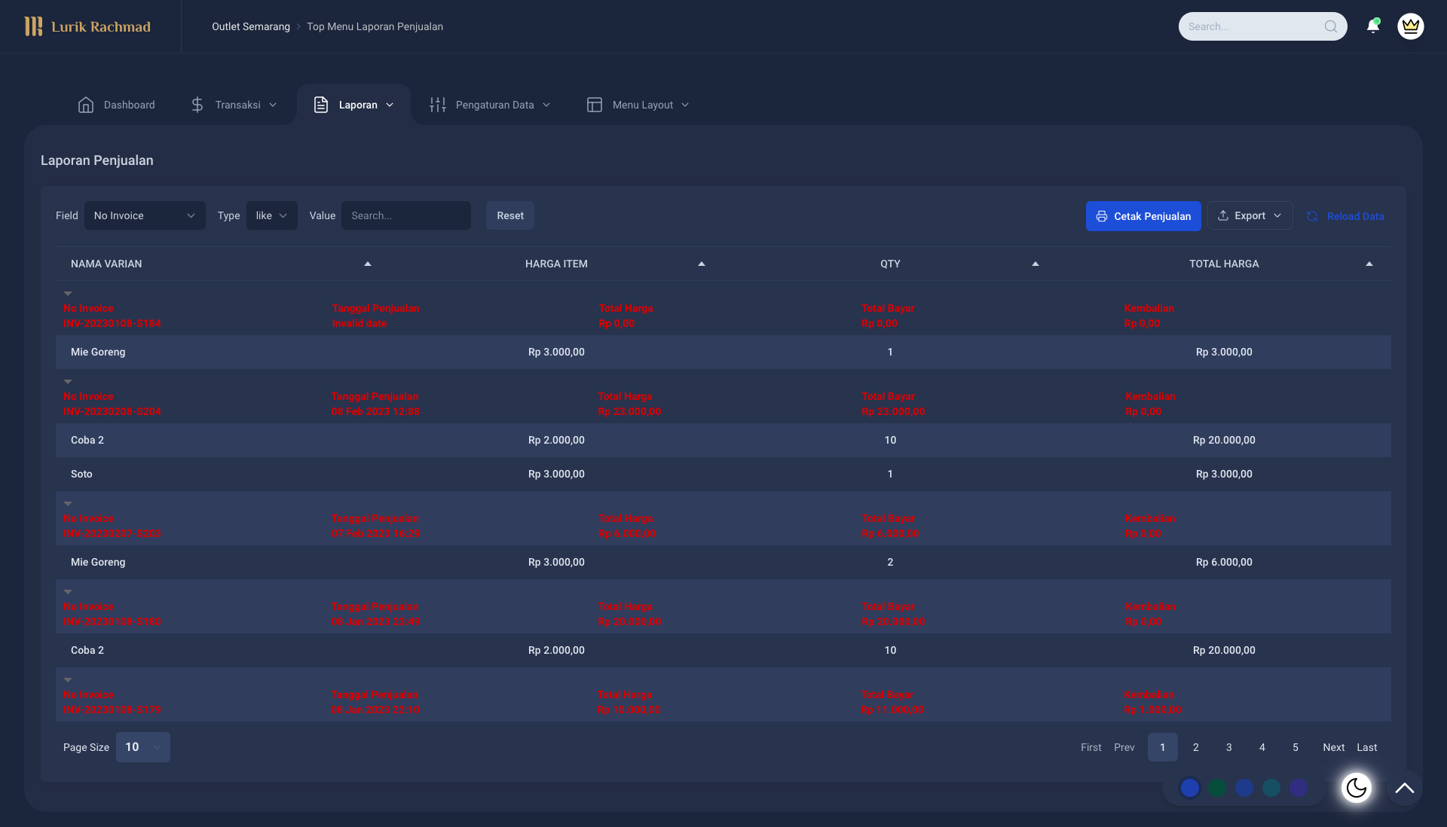
Task: Select the green theme color dot
Action: pyautogui.click(x=1216, y=788)
